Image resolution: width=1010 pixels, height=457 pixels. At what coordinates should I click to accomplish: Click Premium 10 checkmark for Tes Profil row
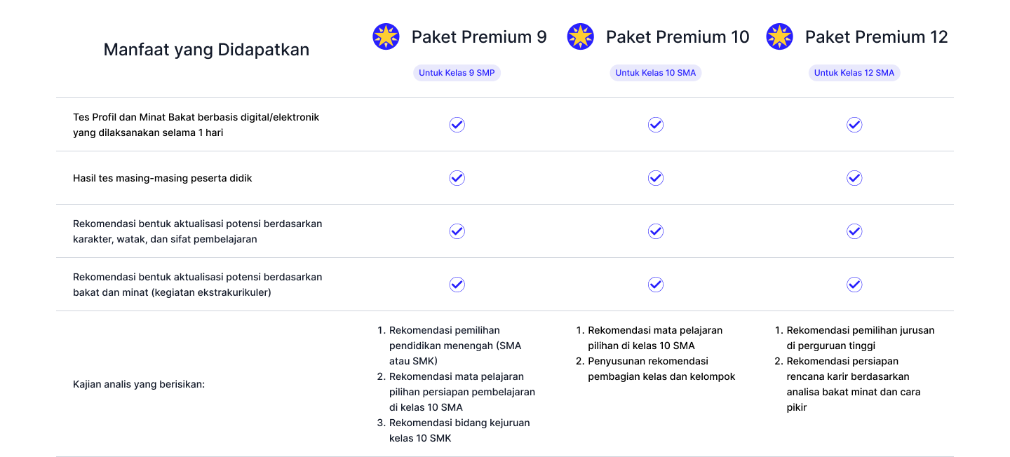[656, 125]
